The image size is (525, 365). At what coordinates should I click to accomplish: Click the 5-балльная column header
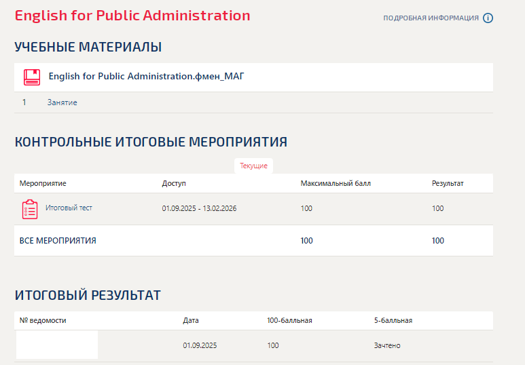pos(393,320)
